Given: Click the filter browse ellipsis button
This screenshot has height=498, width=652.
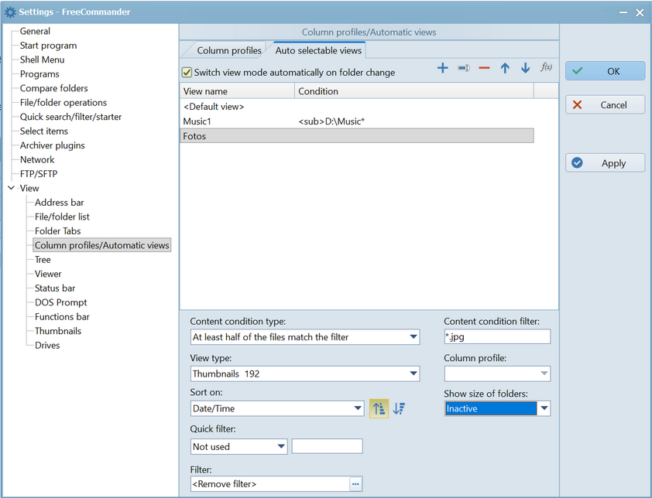Looking at the screenshot, I should [x=355, y=484].
